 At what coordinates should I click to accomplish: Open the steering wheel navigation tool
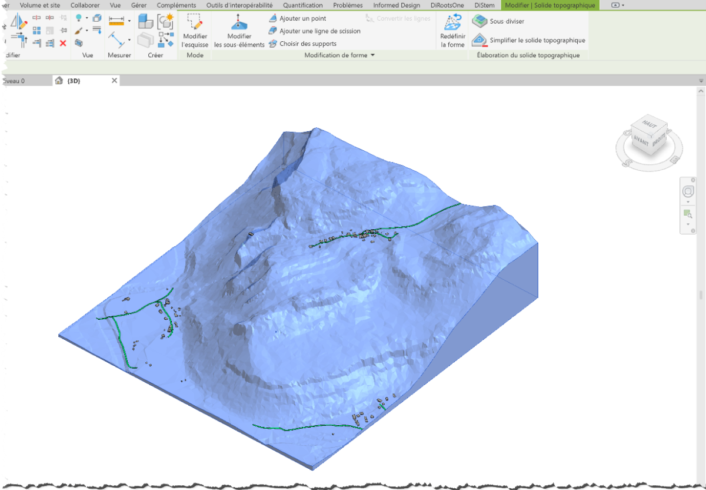(688, 191)
